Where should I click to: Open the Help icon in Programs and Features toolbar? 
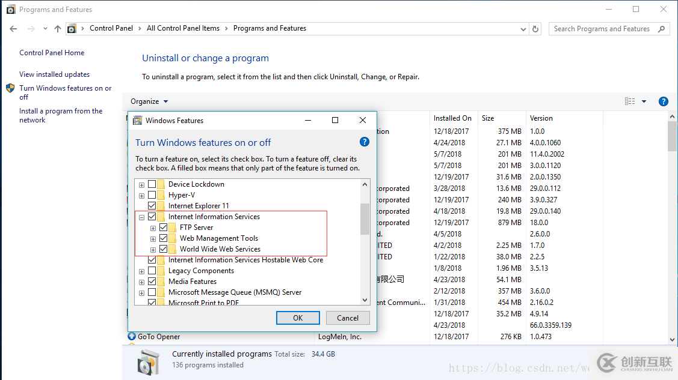click(664, 101)
